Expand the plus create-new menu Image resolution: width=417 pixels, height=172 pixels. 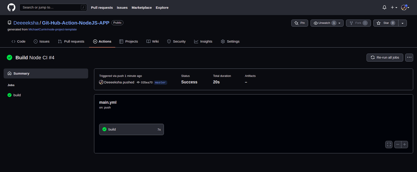(x=394, y=7)
